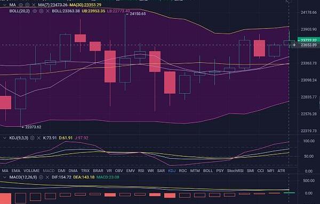Collapse the MACD(12,26,9) panel chevron
320x204 pixels.
pyautogui.click(x=4, y=177)
